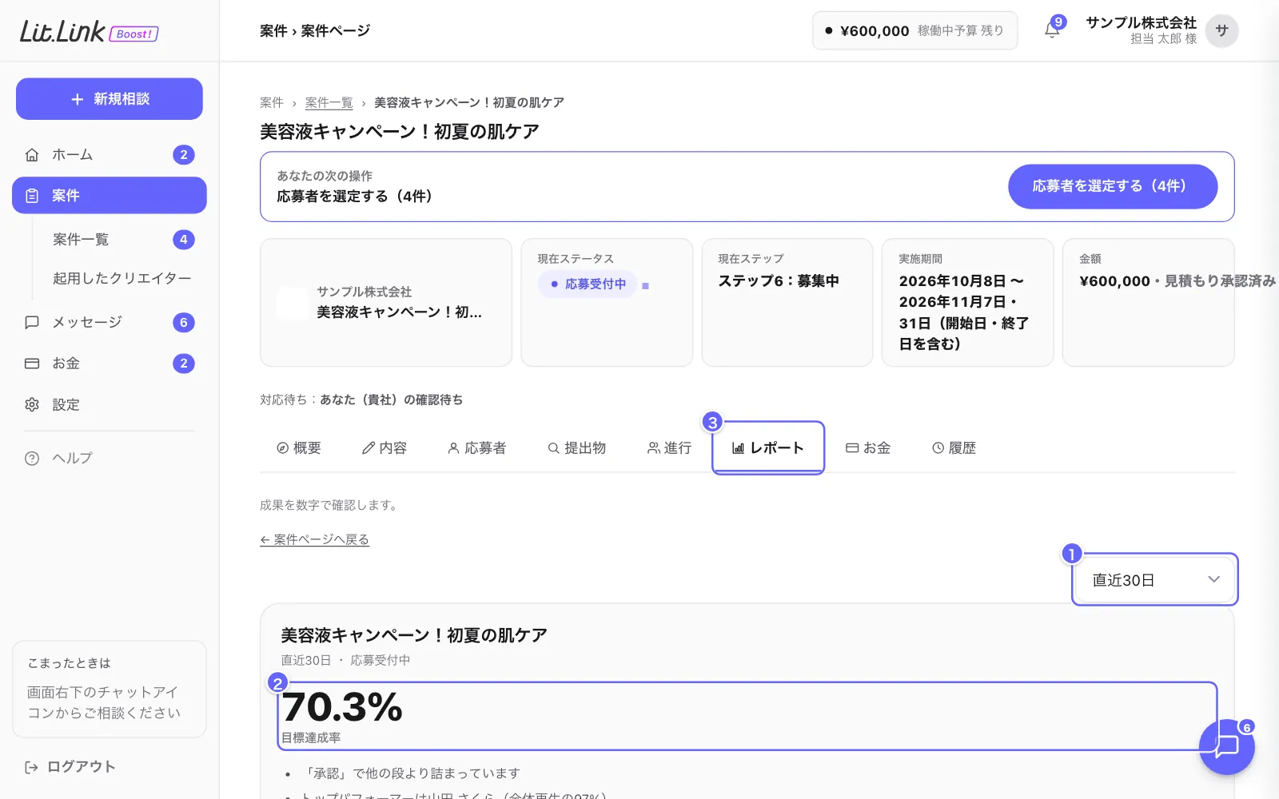Open the user avatar サ menu
1279x799 pixels.
1221,30
